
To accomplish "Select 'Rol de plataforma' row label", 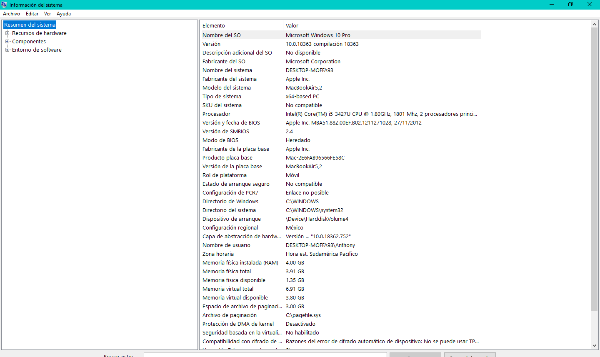I will coord(225,175).
